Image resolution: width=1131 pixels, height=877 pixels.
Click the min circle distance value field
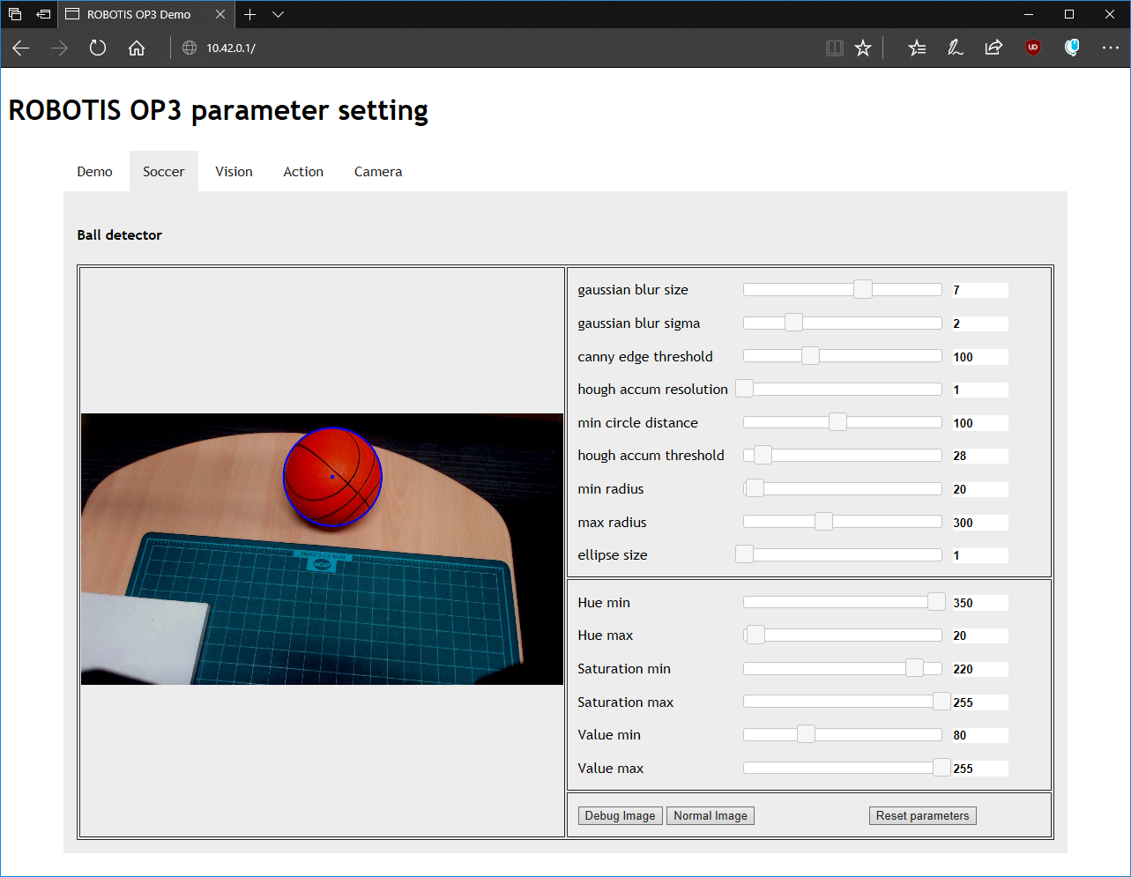pos(980,423)
